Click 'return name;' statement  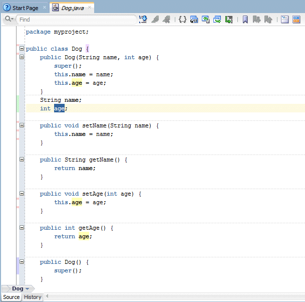[75, 168]
